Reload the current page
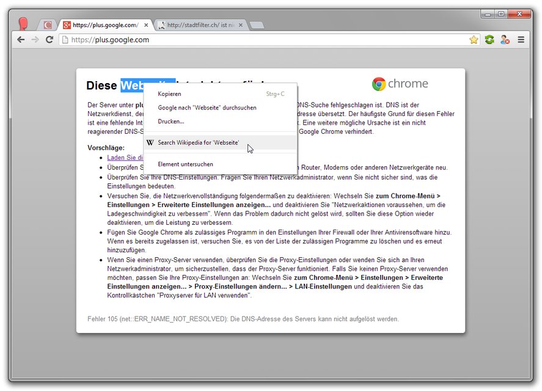Screen dimensions: 542x391 click(49, 40)
